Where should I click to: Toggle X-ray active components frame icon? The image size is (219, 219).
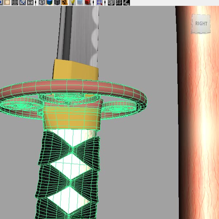(x=119, y=3)
